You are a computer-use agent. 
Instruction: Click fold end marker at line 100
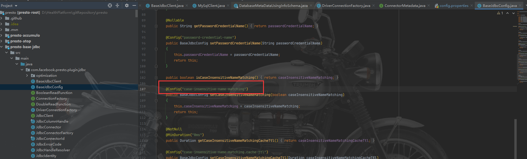click(x=156, y=66)
